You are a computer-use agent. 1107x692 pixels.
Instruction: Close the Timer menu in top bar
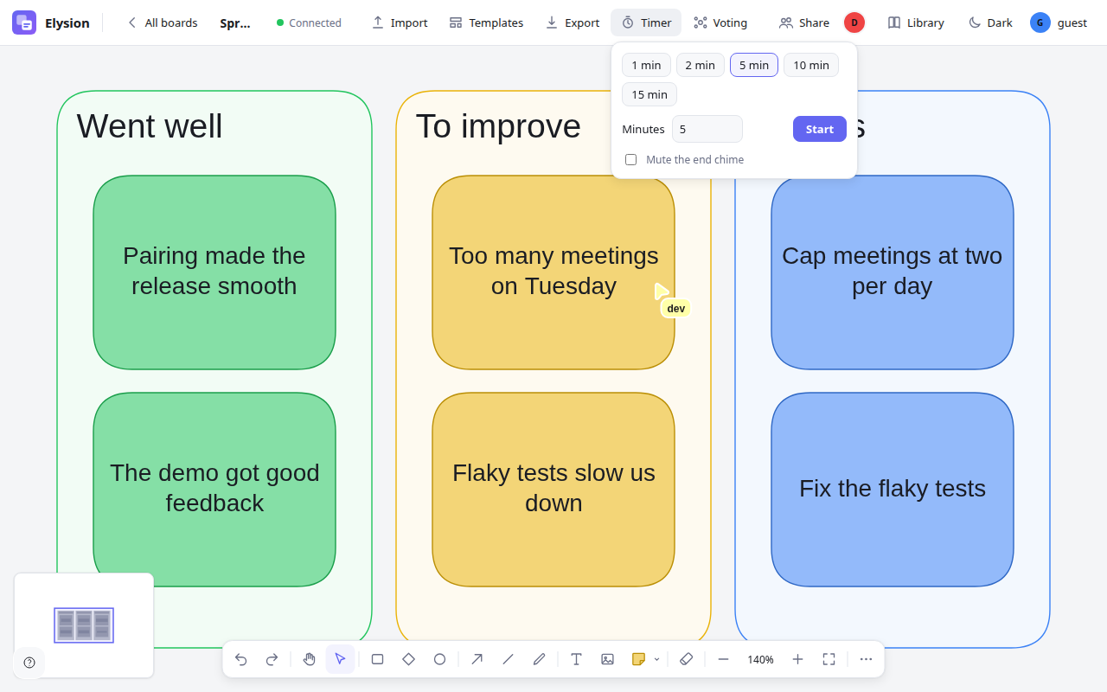(646, 22)
